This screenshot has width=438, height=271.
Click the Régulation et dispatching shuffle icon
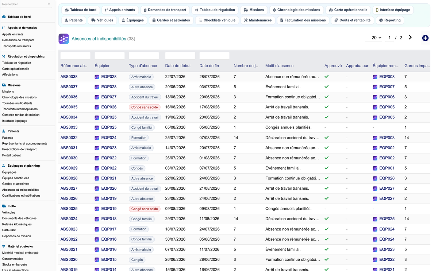point(4,57)
